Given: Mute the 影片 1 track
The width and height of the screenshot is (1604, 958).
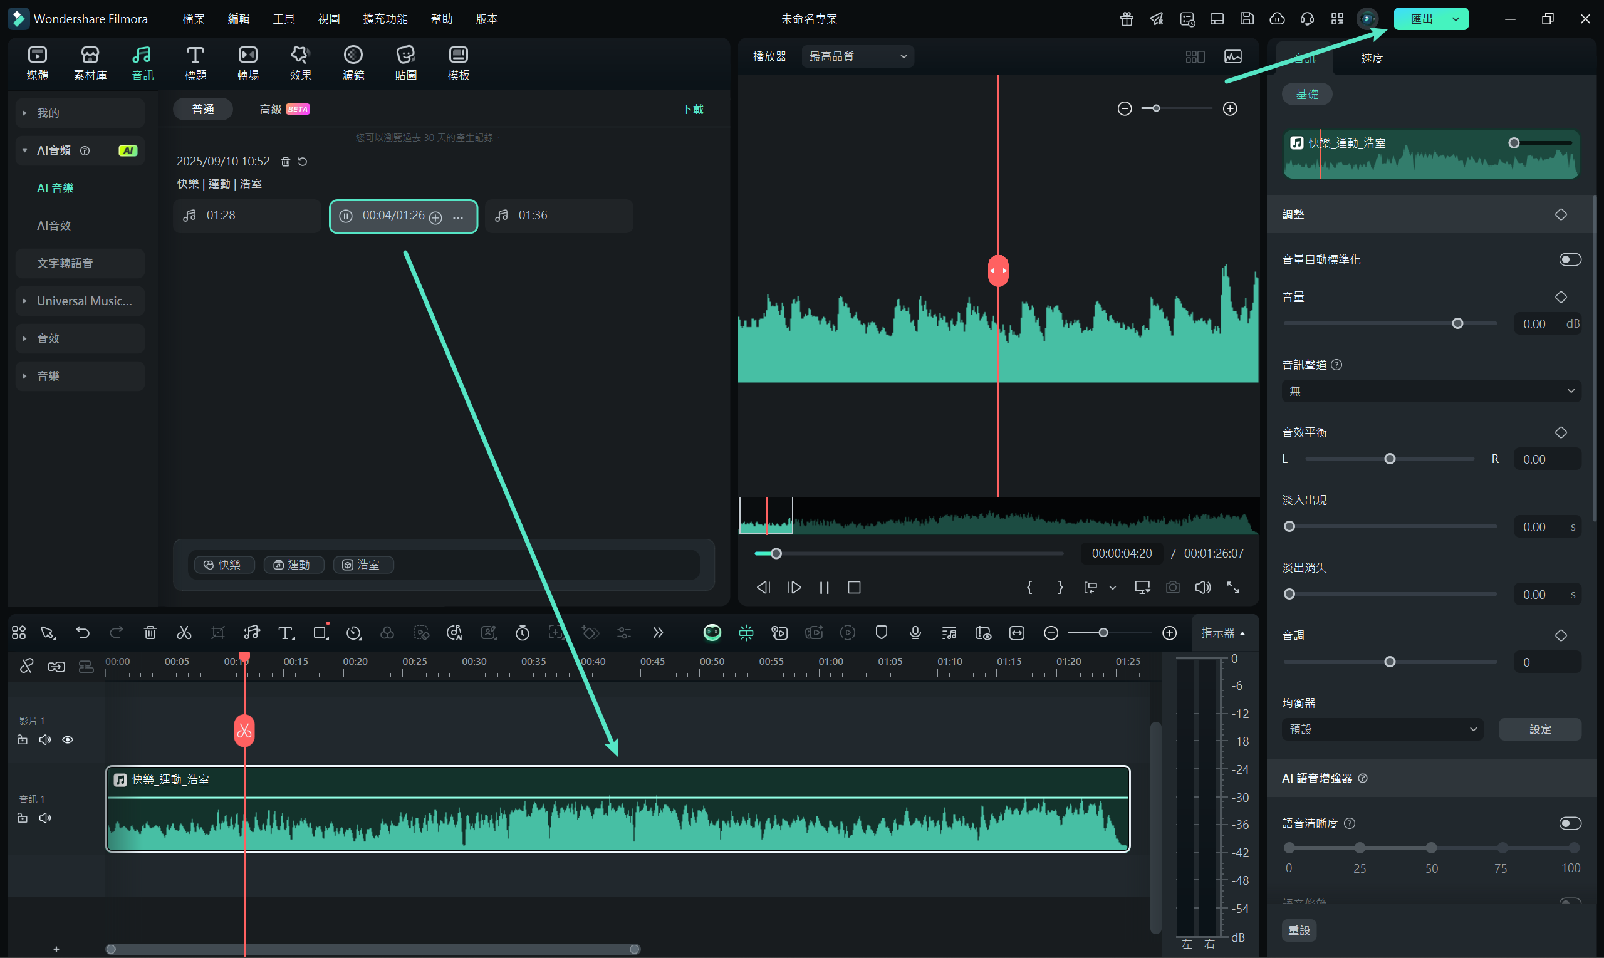Looking at the screenshot, I should click(x=44, y=740).
